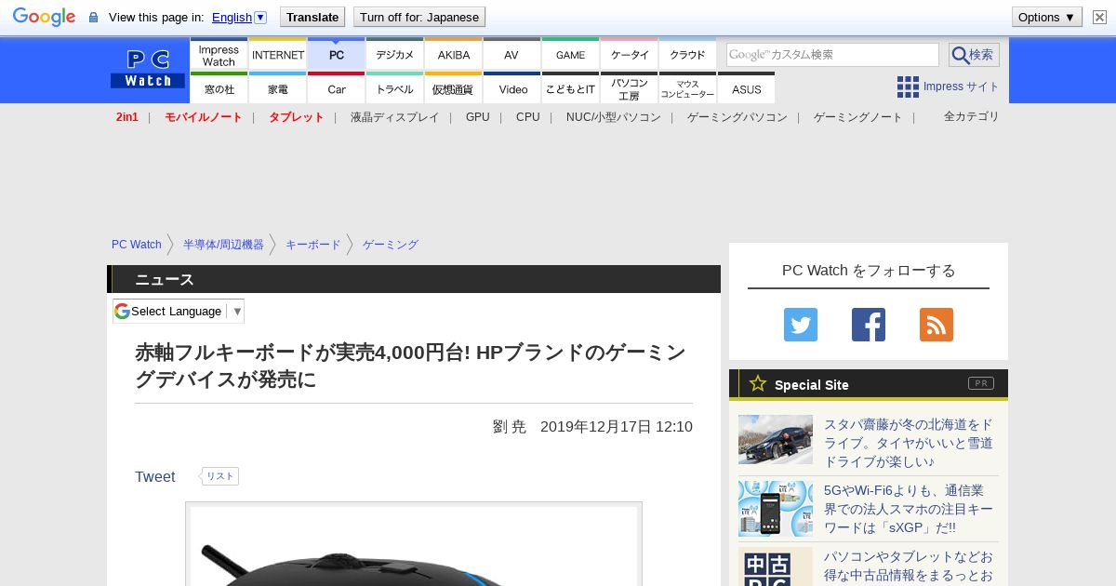Open the INTERNET tab
Image resolution: width=1116 pixels, height=586 pixels.
click(278, 54)
